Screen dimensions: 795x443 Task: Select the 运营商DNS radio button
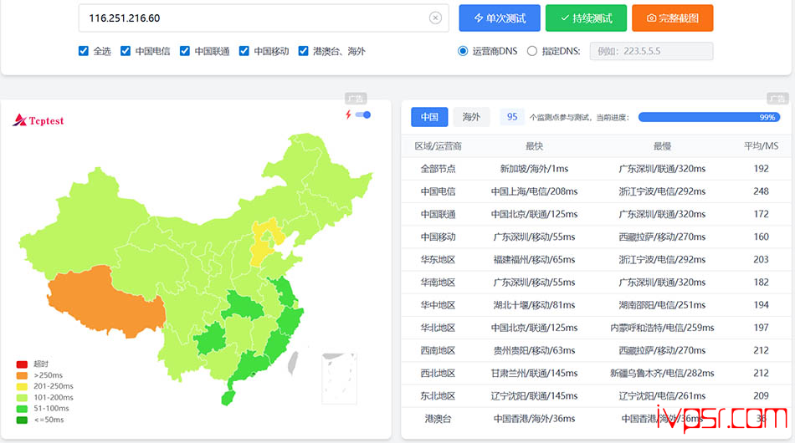tap(463, 51)
